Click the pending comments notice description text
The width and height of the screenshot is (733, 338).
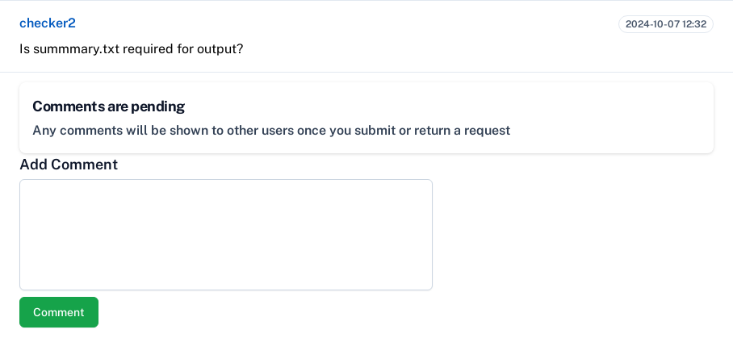coord(270,131)
